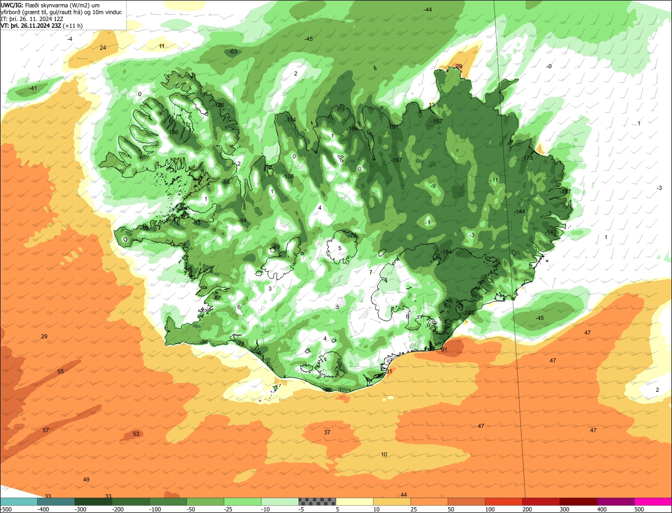Click the legend swatch between 400 and 500
672x513 pixels.
[616, 501]
